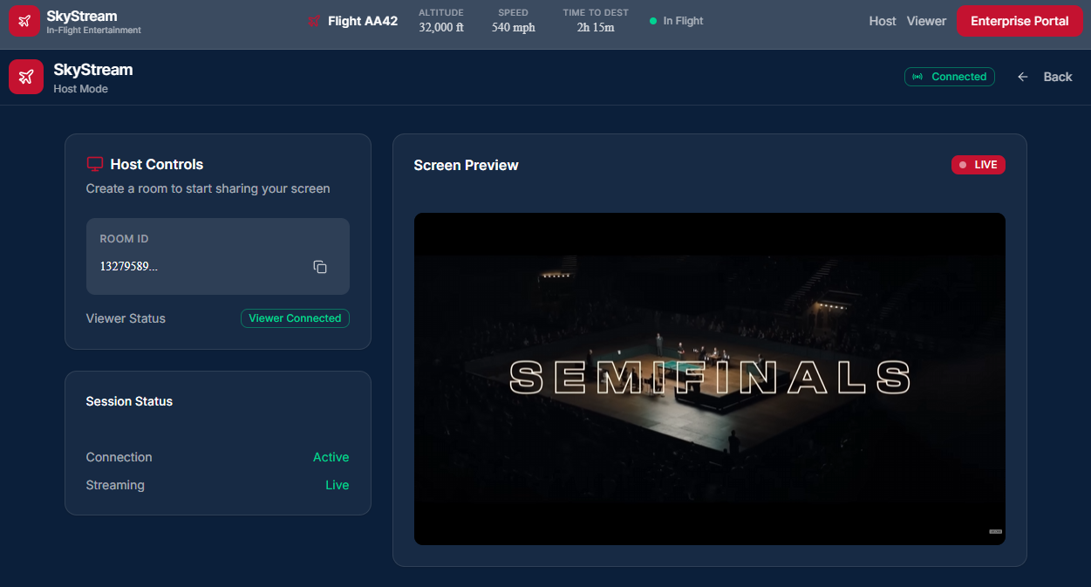Click the broadcast icon in the Connected badge
Viewport: 1091px width, 587px height.
(x=917, y=77)
